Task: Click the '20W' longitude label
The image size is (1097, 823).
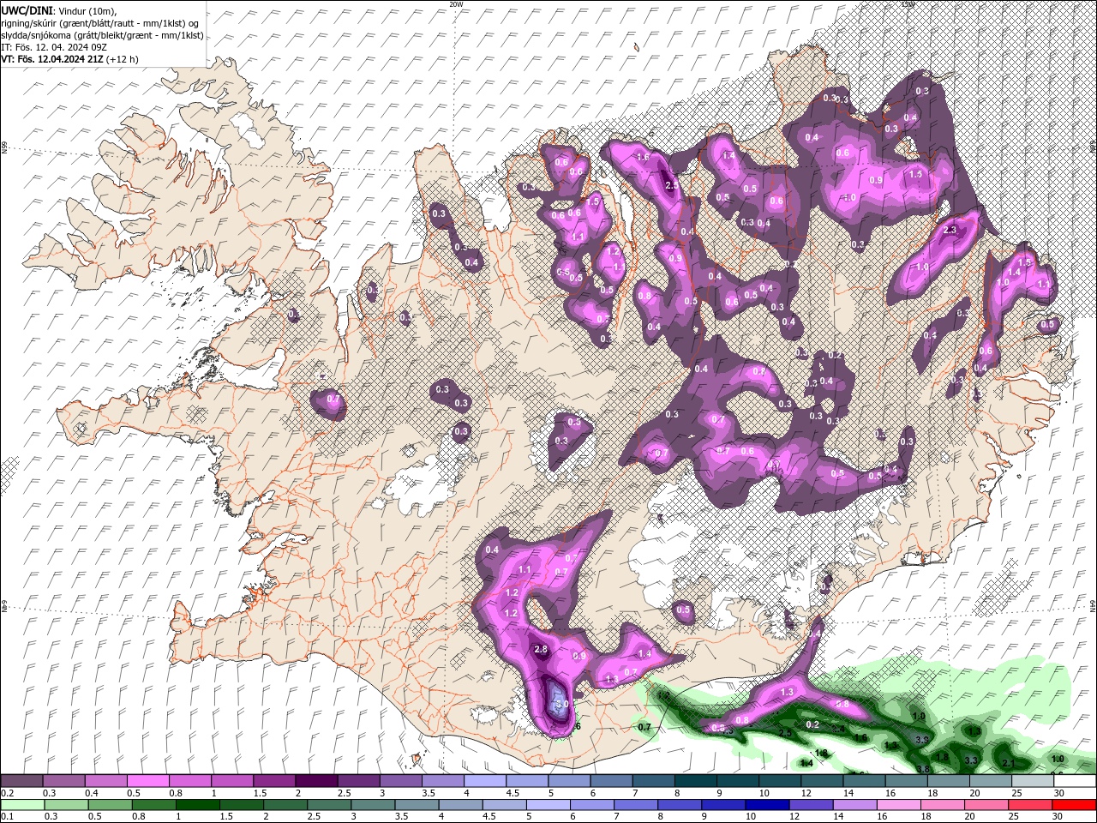Action: (456, 4)
